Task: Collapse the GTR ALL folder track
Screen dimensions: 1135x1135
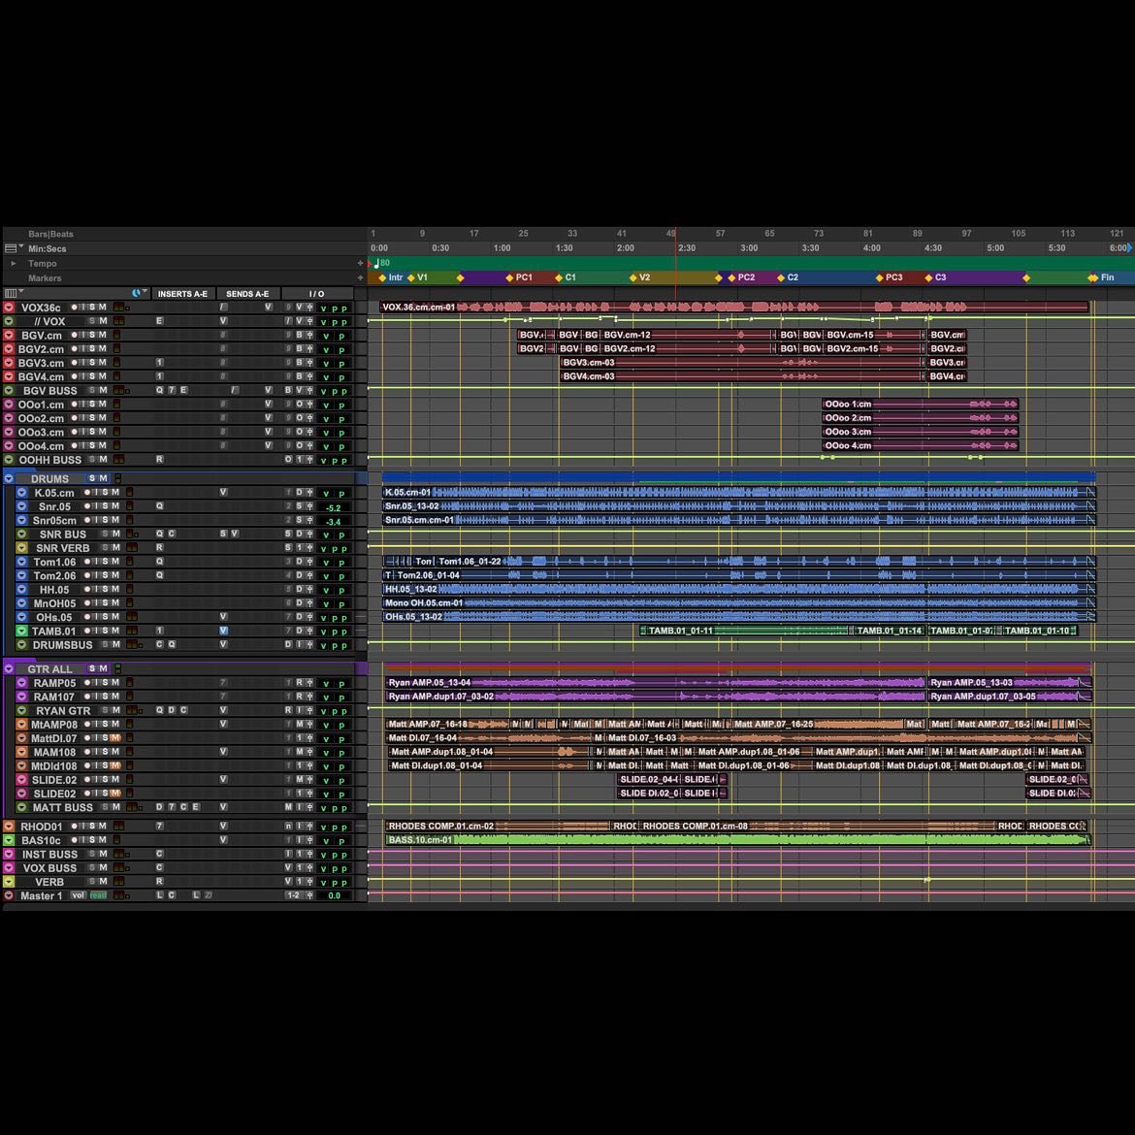Action: tap(9, 668)
